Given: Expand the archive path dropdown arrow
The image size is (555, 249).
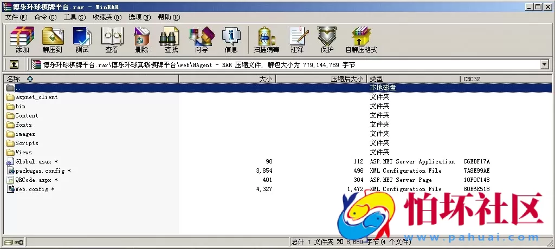Looking at the screenshot, I should point(544,64).
